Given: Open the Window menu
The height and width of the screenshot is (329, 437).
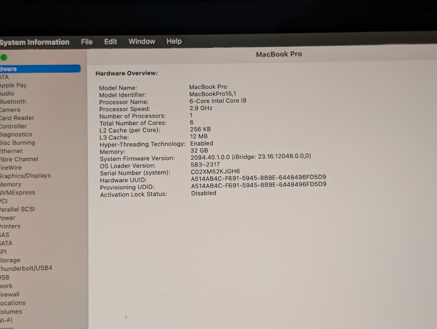Looking at the screenshot, I should click(x=142, y=41).
